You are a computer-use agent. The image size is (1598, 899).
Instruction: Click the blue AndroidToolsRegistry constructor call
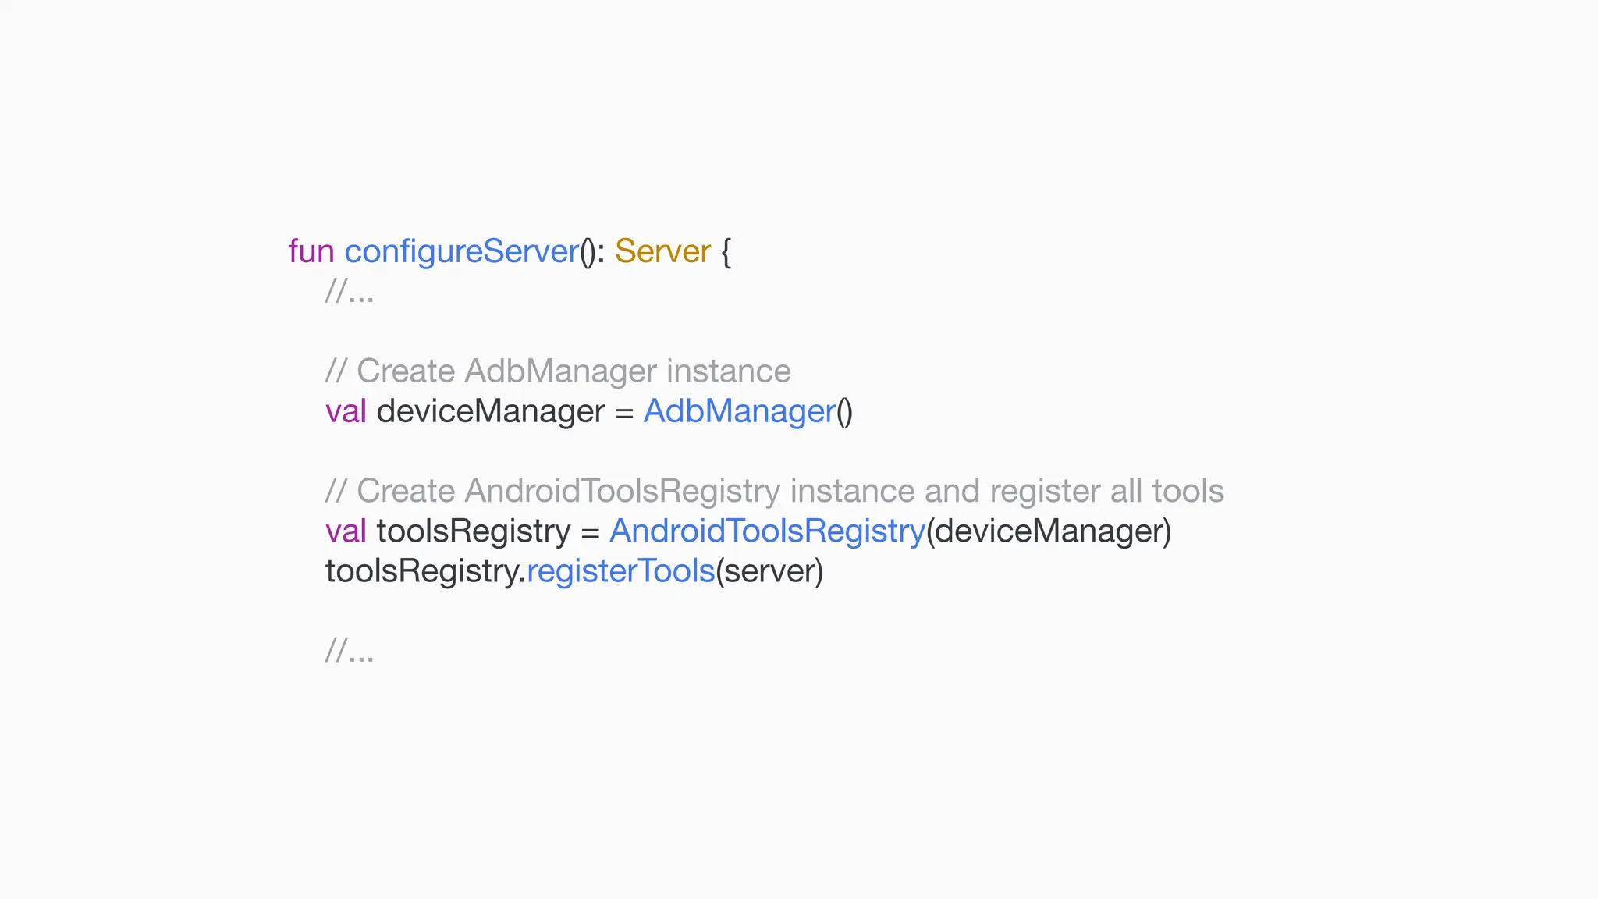point(767,531)
